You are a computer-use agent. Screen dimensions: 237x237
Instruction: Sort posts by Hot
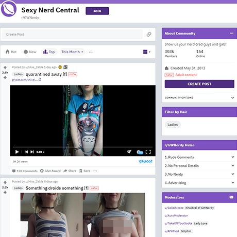11,52
